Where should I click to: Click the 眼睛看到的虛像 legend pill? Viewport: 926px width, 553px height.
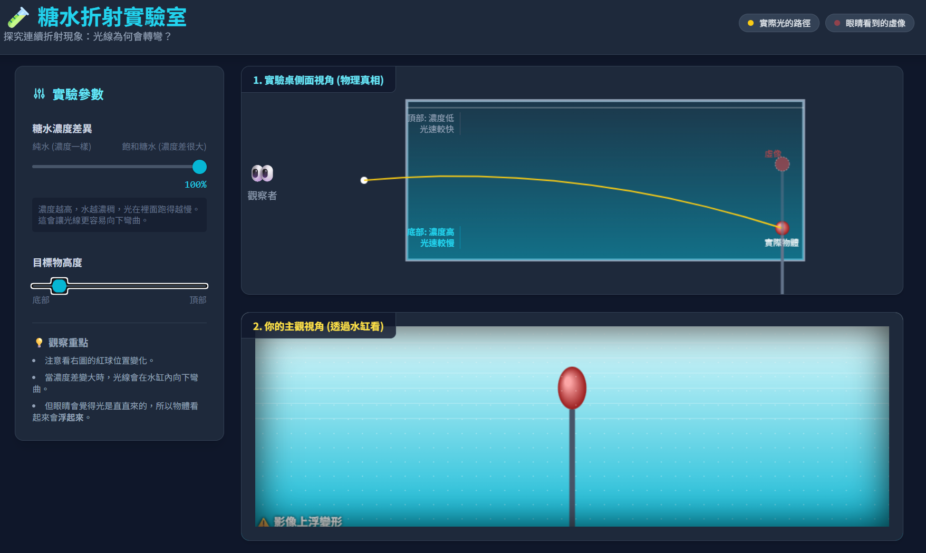[870, 23]
